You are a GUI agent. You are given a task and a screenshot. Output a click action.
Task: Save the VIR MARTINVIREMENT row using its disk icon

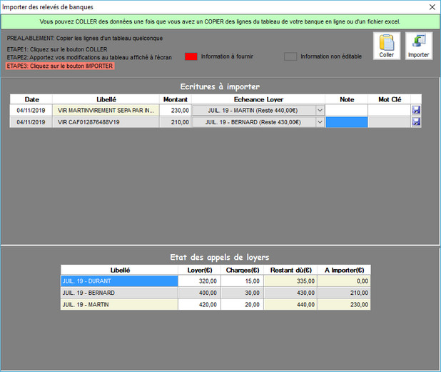(416, 111)
